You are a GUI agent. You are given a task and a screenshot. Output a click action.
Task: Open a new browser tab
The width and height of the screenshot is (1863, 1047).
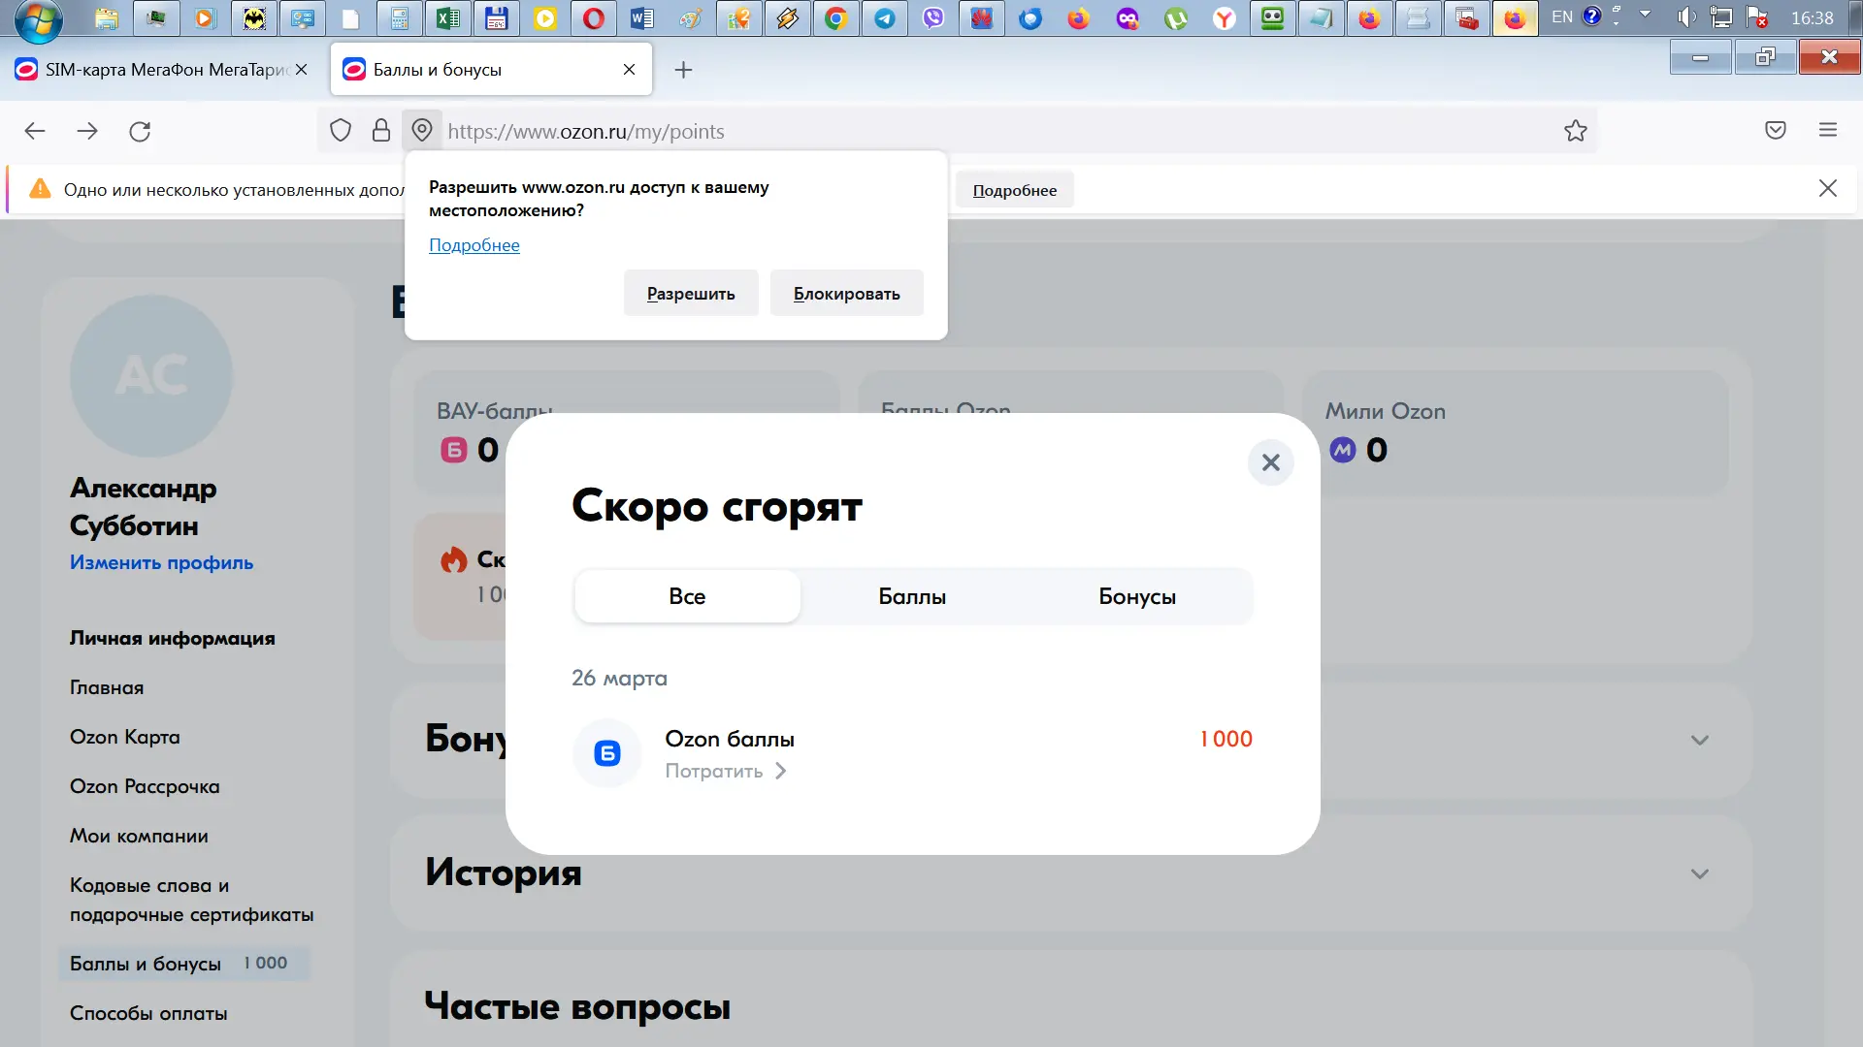[x=684, y=70]
